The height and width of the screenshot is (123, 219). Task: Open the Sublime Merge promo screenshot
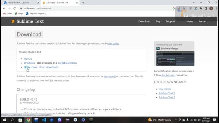[175, 58]
